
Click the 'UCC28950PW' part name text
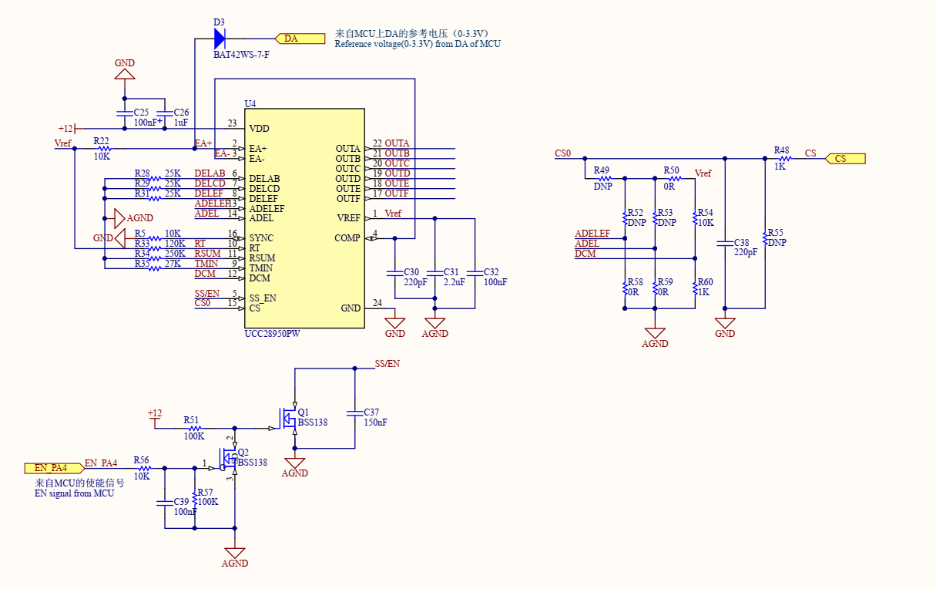pos(273,334)
